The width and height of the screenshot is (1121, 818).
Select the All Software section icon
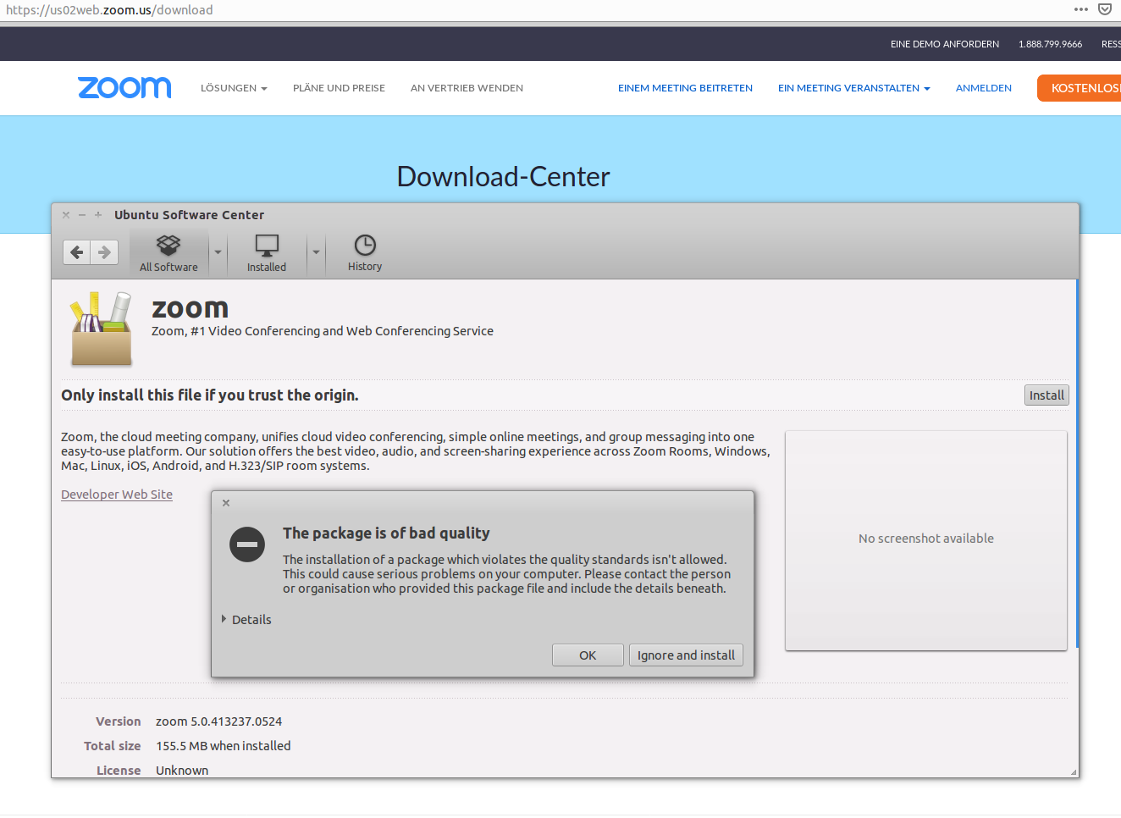click(168, 251)
